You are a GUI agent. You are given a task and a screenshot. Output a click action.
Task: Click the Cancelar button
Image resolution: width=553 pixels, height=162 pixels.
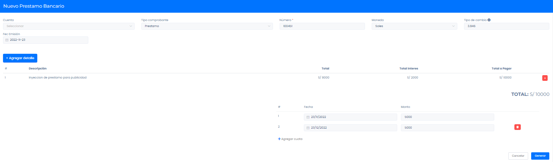pos(518,156)
